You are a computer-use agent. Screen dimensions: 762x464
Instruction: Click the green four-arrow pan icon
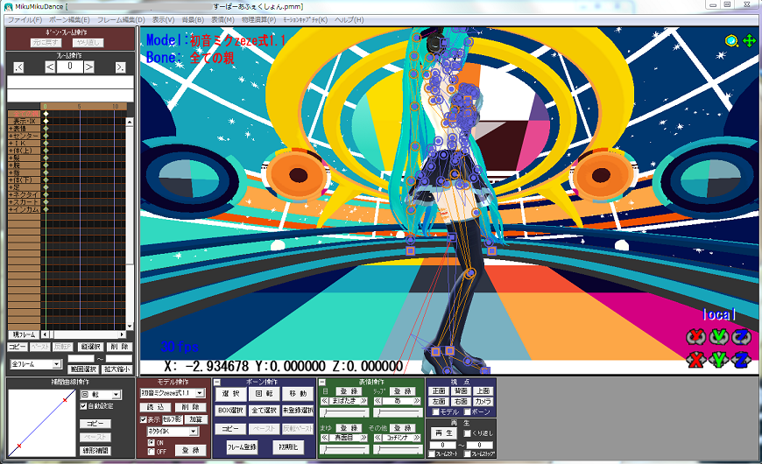(x=750, y=41)
